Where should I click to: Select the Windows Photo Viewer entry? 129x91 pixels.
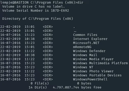click(x=93, y=71)
